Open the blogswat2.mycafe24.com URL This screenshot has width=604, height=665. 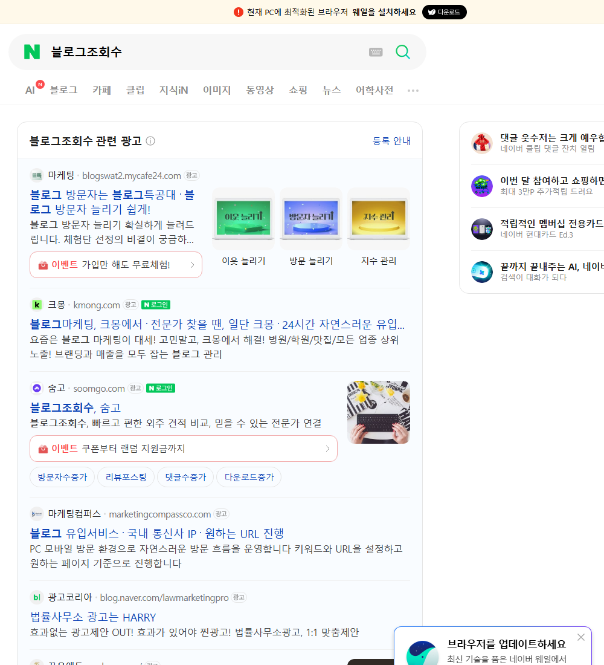(x=132, y=175)
